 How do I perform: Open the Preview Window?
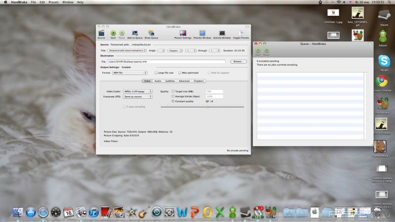[202, 33]
